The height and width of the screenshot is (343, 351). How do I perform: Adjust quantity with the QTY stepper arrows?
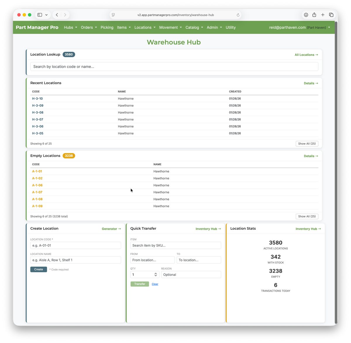(156, 275)
